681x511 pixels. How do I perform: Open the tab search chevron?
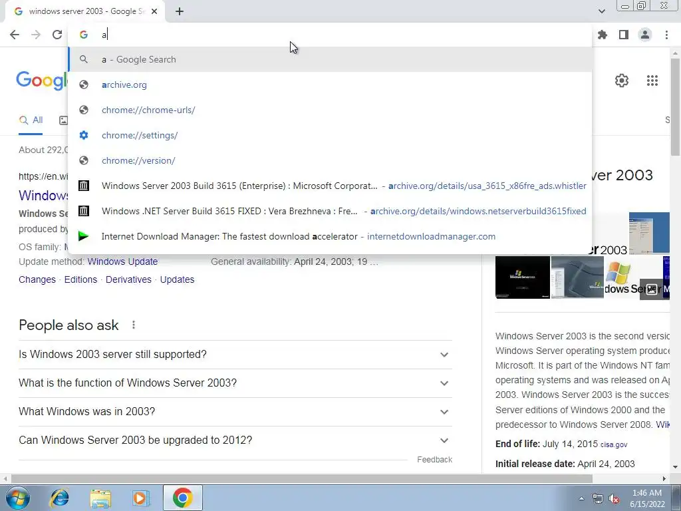pyautogui.click(x=601, y=11)
